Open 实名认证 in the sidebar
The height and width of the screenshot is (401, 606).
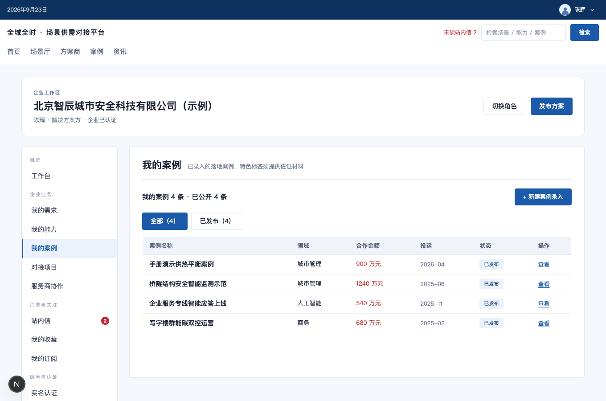70,393
